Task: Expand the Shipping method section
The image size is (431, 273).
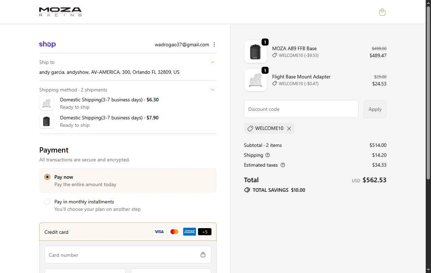Action: pyautogui.click(x=212, y=90)
